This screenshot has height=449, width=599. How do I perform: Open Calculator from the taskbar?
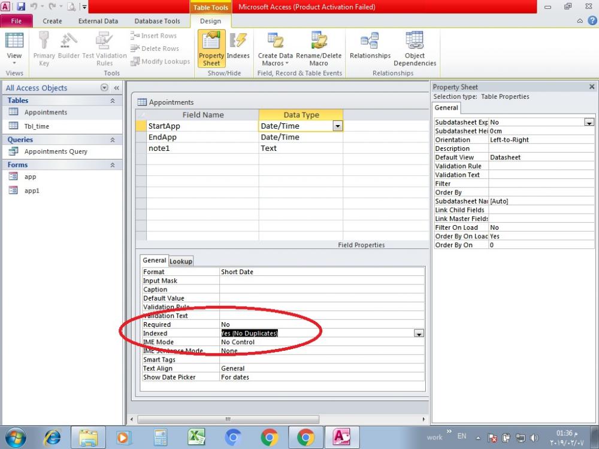point(161,438)
